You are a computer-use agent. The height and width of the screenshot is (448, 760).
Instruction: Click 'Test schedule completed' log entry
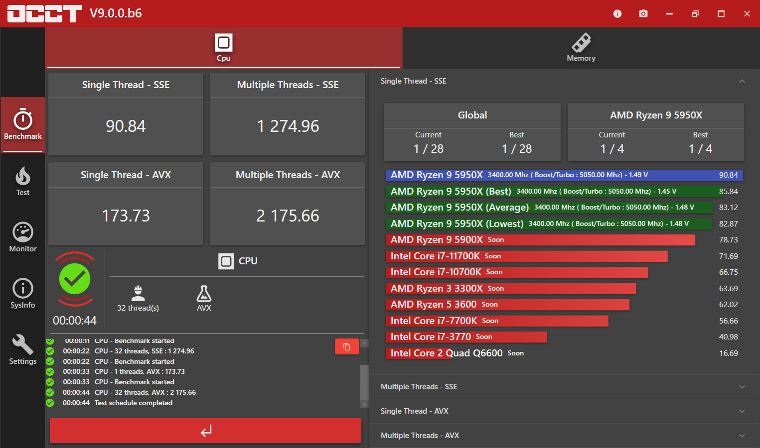click(134, 403)
